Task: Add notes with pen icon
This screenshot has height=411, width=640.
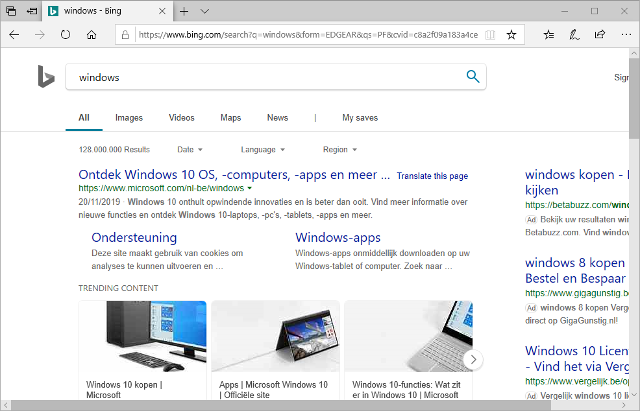Action: (574, 34)
